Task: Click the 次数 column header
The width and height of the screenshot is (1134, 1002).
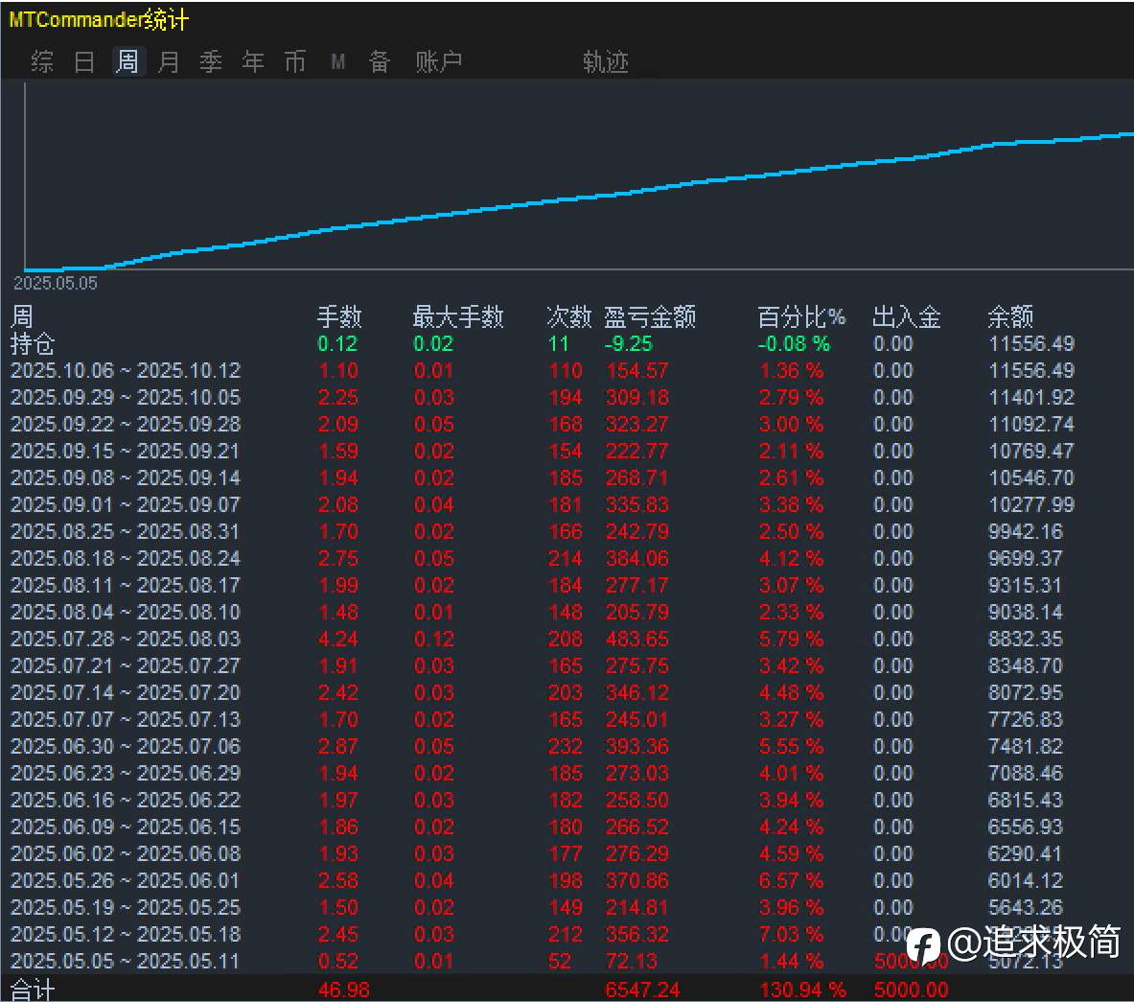Action: (568, 316)
